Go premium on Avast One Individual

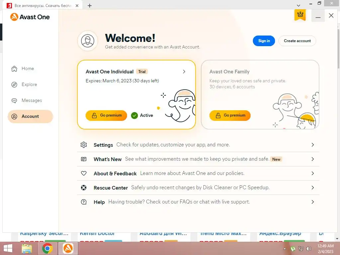click(106, 115)
